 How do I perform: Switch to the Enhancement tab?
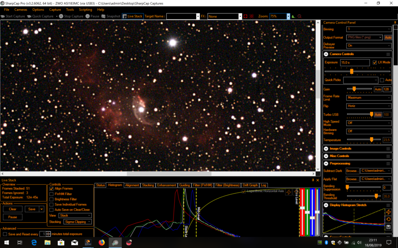166,185
